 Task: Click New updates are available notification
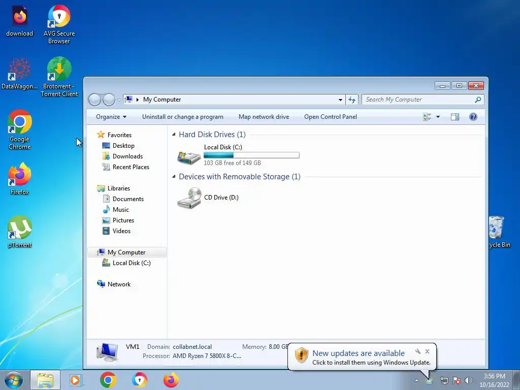point(359,353)
